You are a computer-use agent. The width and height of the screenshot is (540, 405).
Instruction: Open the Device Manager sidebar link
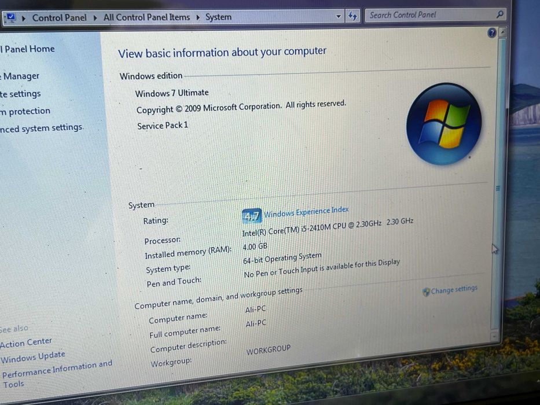click(20, 76)
